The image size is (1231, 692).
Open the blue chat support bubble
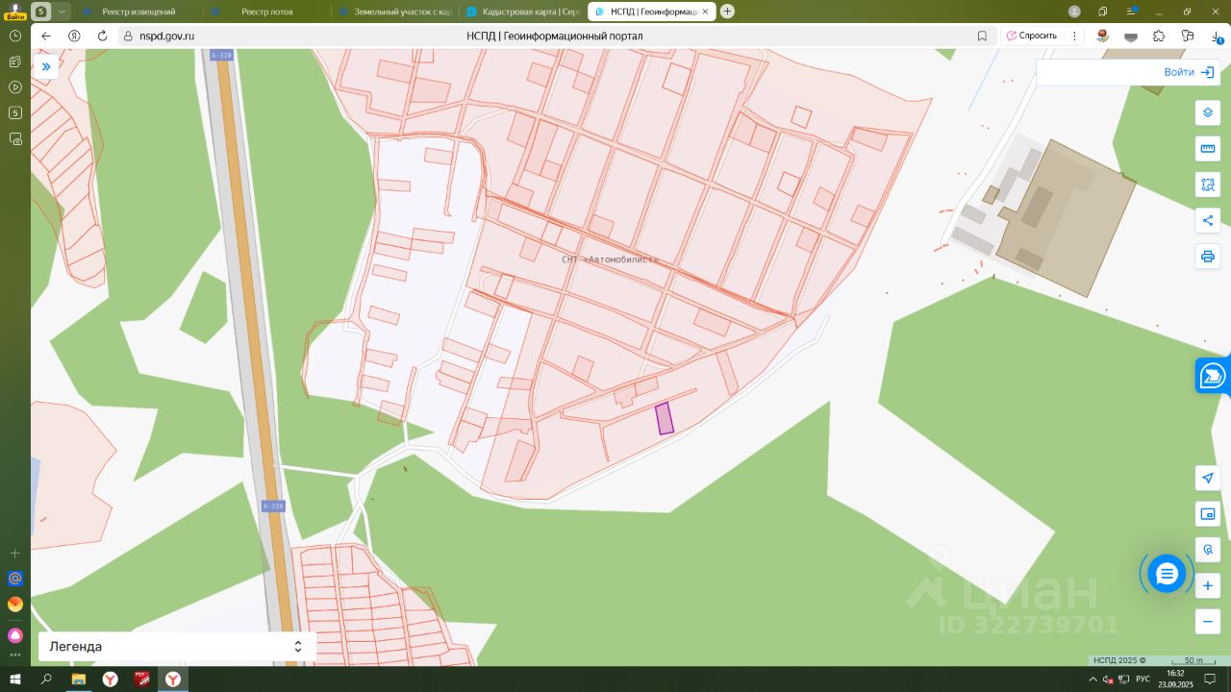[1167, 574]
